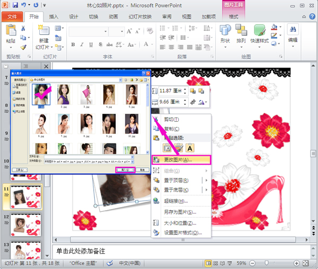Start slide show from status bar icon
This screenshot has height=269, width=318.
tap(229, 263)
